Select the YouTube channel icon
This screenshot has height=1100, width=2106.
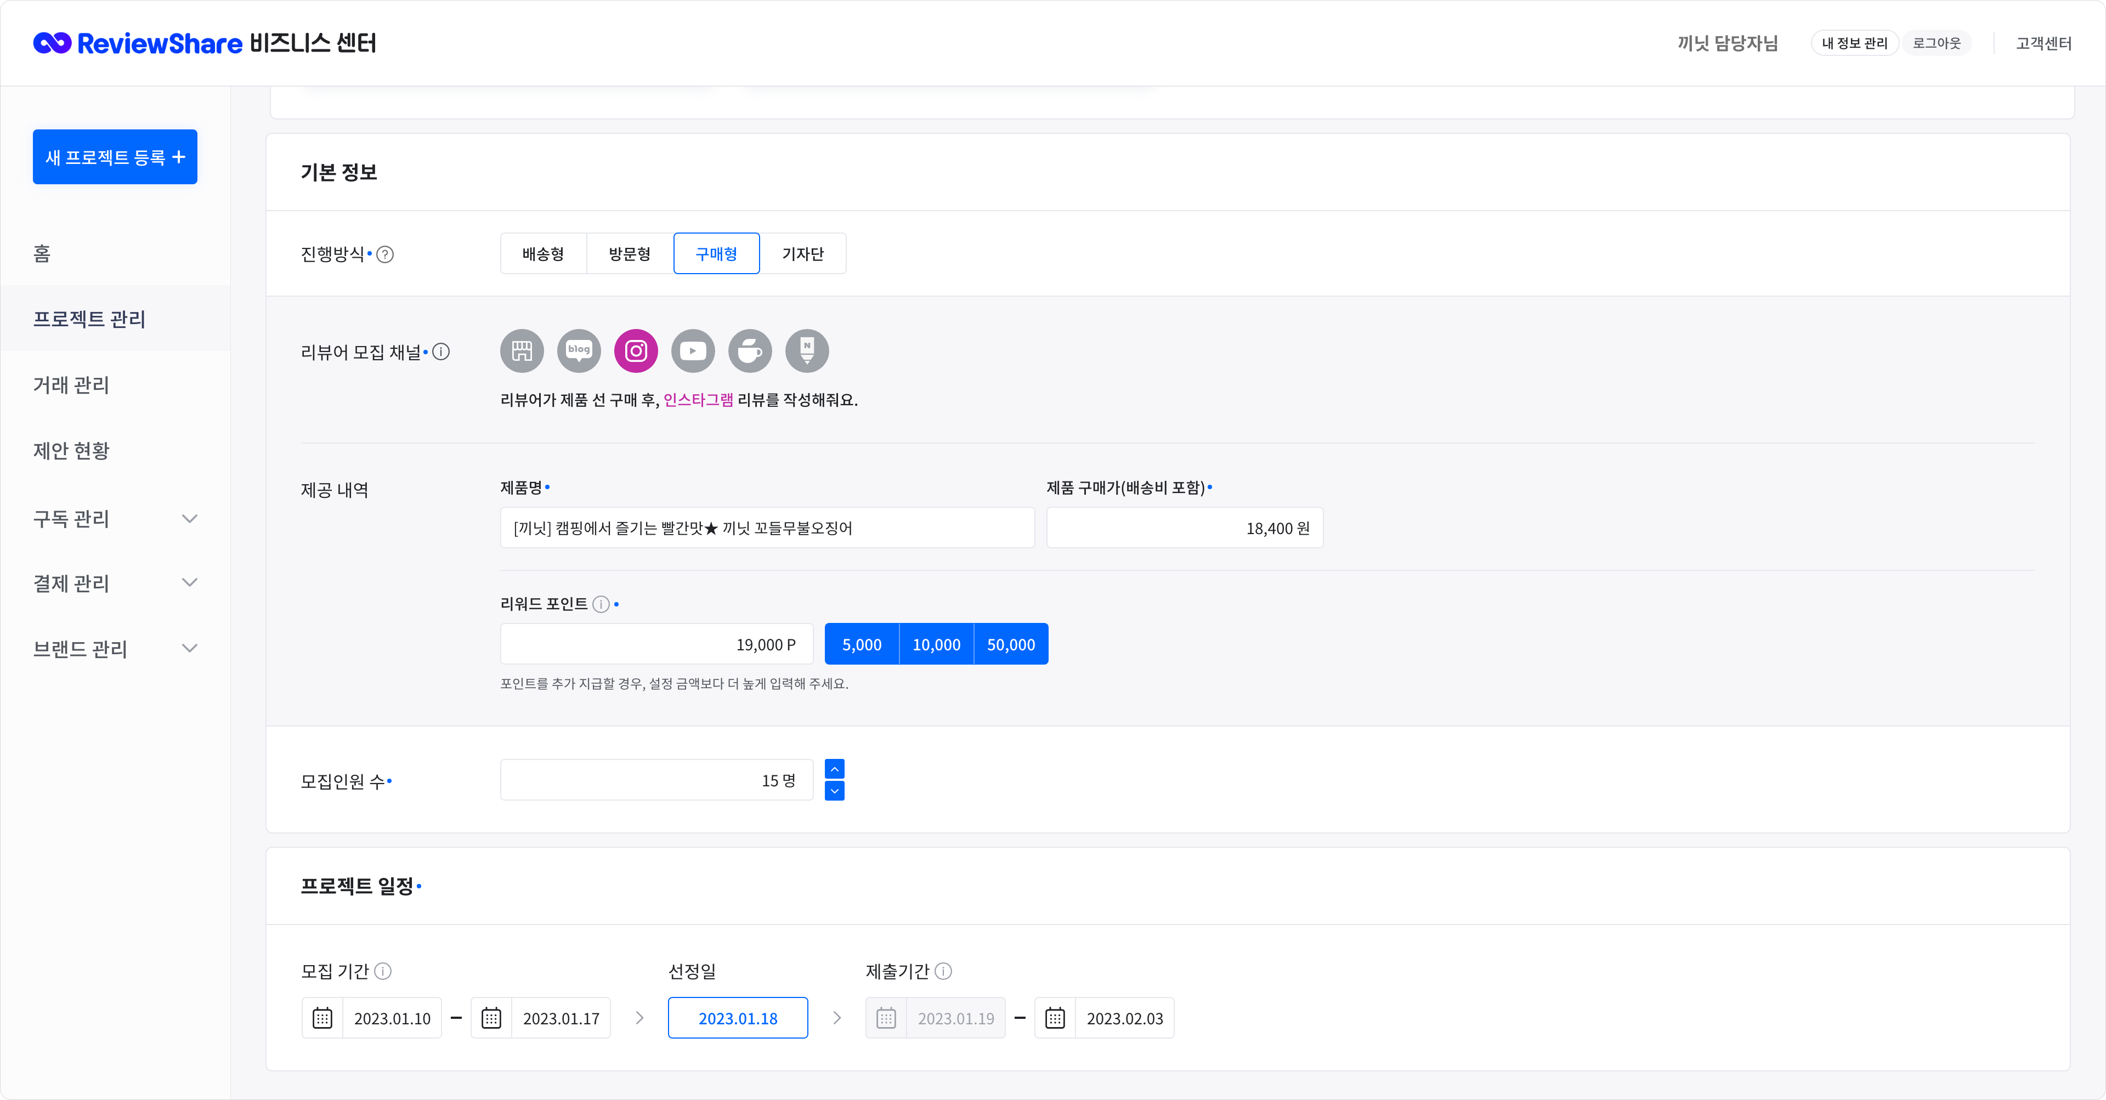(x=693, y=351)
